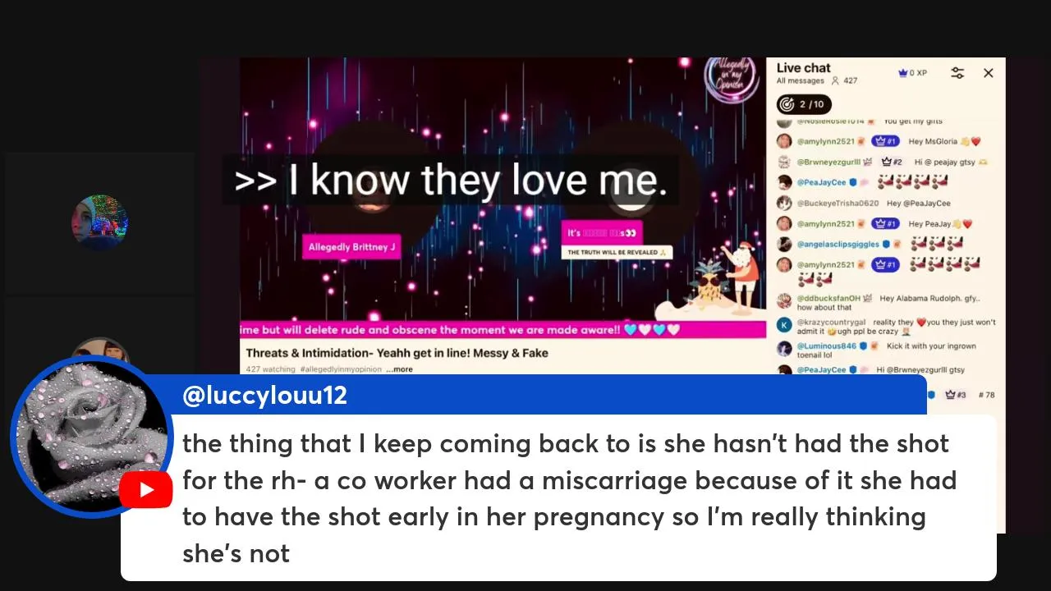Open live chat filter settings sliders icon
1051x591 pixels.
(x=957, y=73)
